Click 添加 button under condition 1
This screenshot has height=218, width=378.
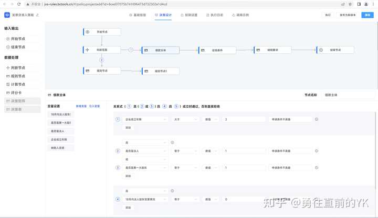coord(128,128)
